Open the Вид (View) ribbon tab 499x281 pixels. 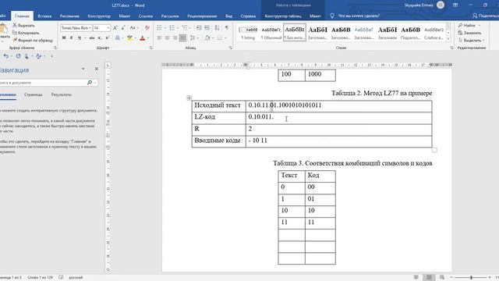coord(228,16)
